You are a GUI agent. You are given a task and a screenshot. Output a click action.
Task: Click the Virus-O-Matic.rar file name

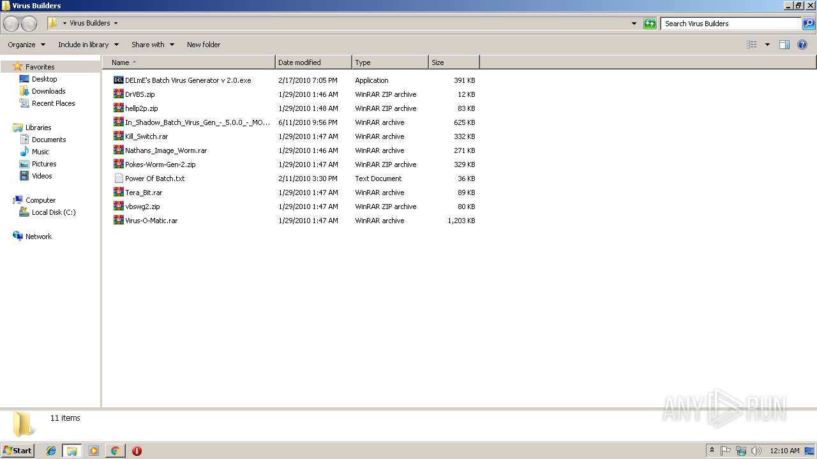click(151, 221)
